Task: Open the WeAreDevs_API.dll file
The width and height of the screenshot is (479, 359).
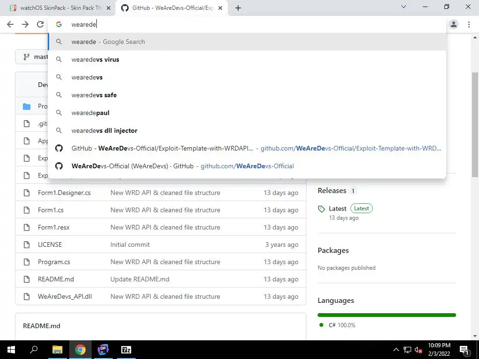Action: [65, 296]
